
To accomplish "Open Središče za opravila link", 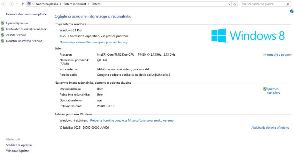I will point(19,145).
